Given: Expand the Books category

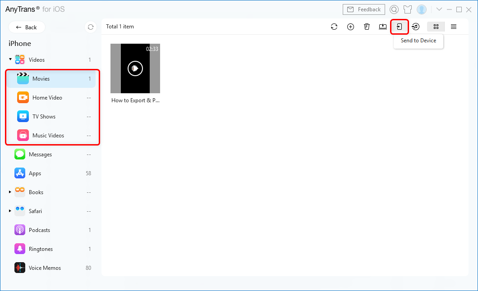Looking at the screenshot, I should (x=10, y=192).
